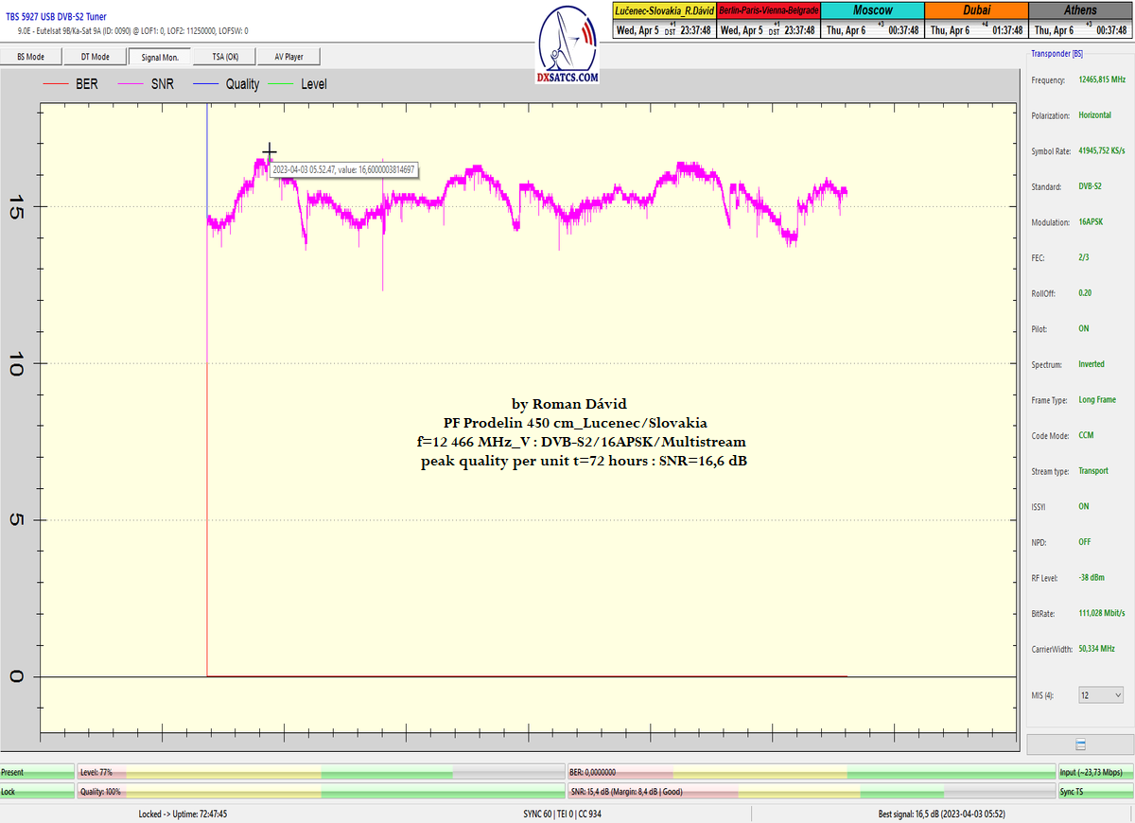
Task: Select the Signal Mon. tab
Action: (159, 57)
